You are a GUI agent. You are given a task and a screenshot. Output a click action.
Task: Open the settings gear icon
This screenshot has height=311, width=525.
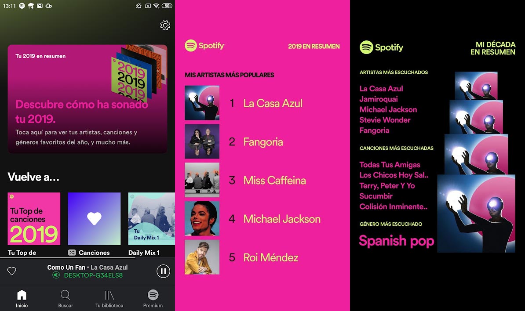point(165,25)
